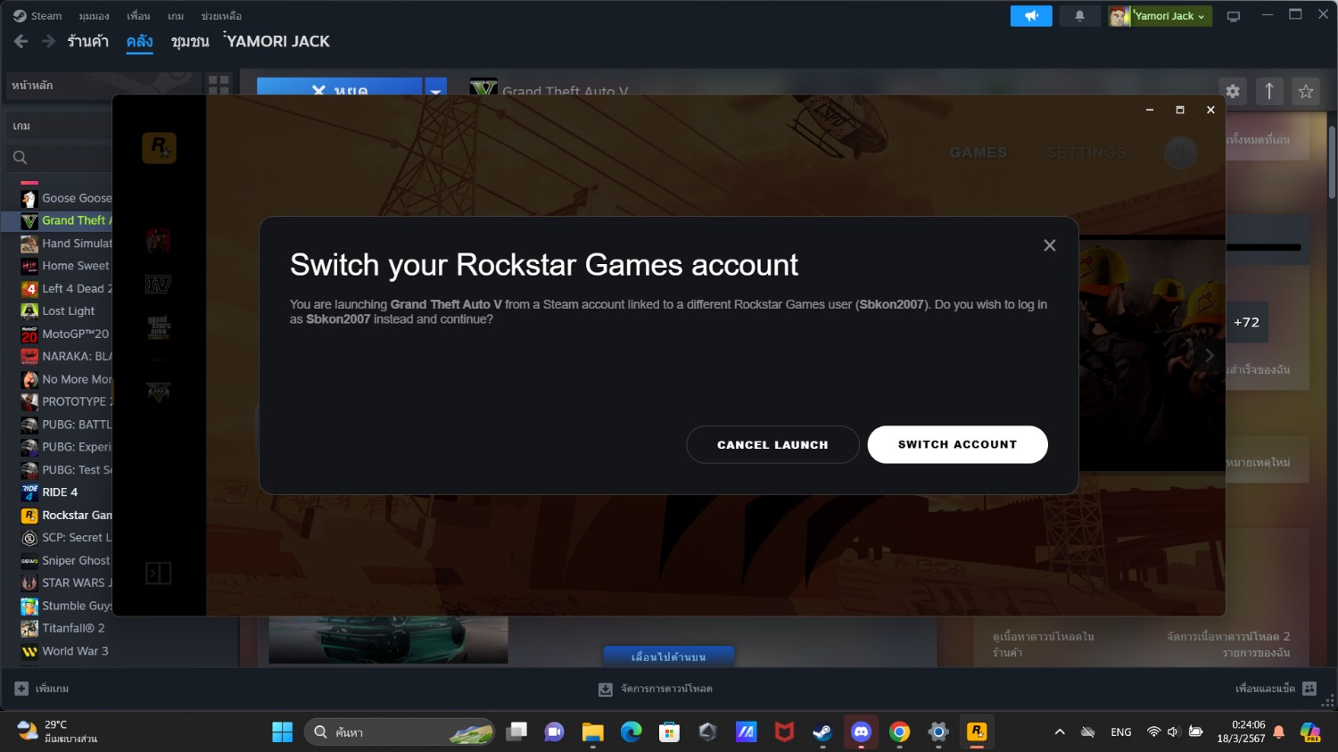Open the Rockstar Games logo home icon

pos(159,147)
